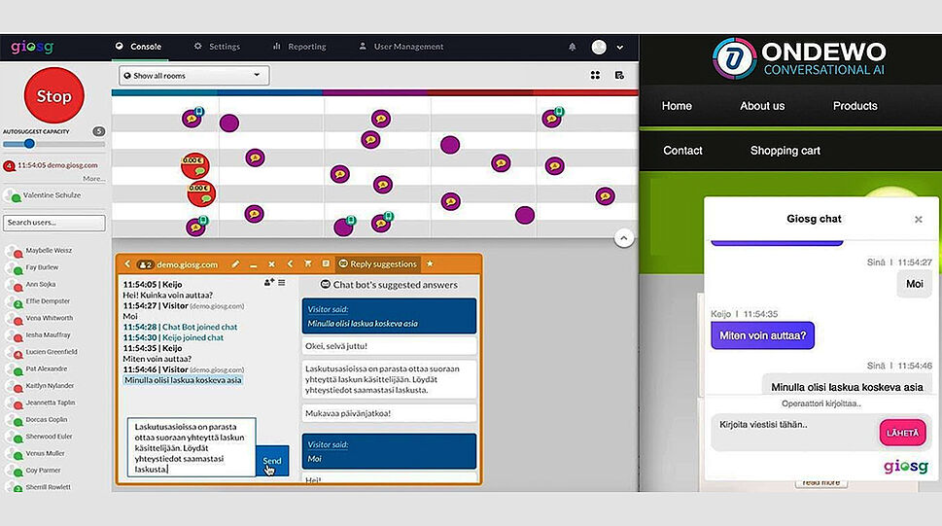Open Contact on the ONDEWO site

(682, 151)
